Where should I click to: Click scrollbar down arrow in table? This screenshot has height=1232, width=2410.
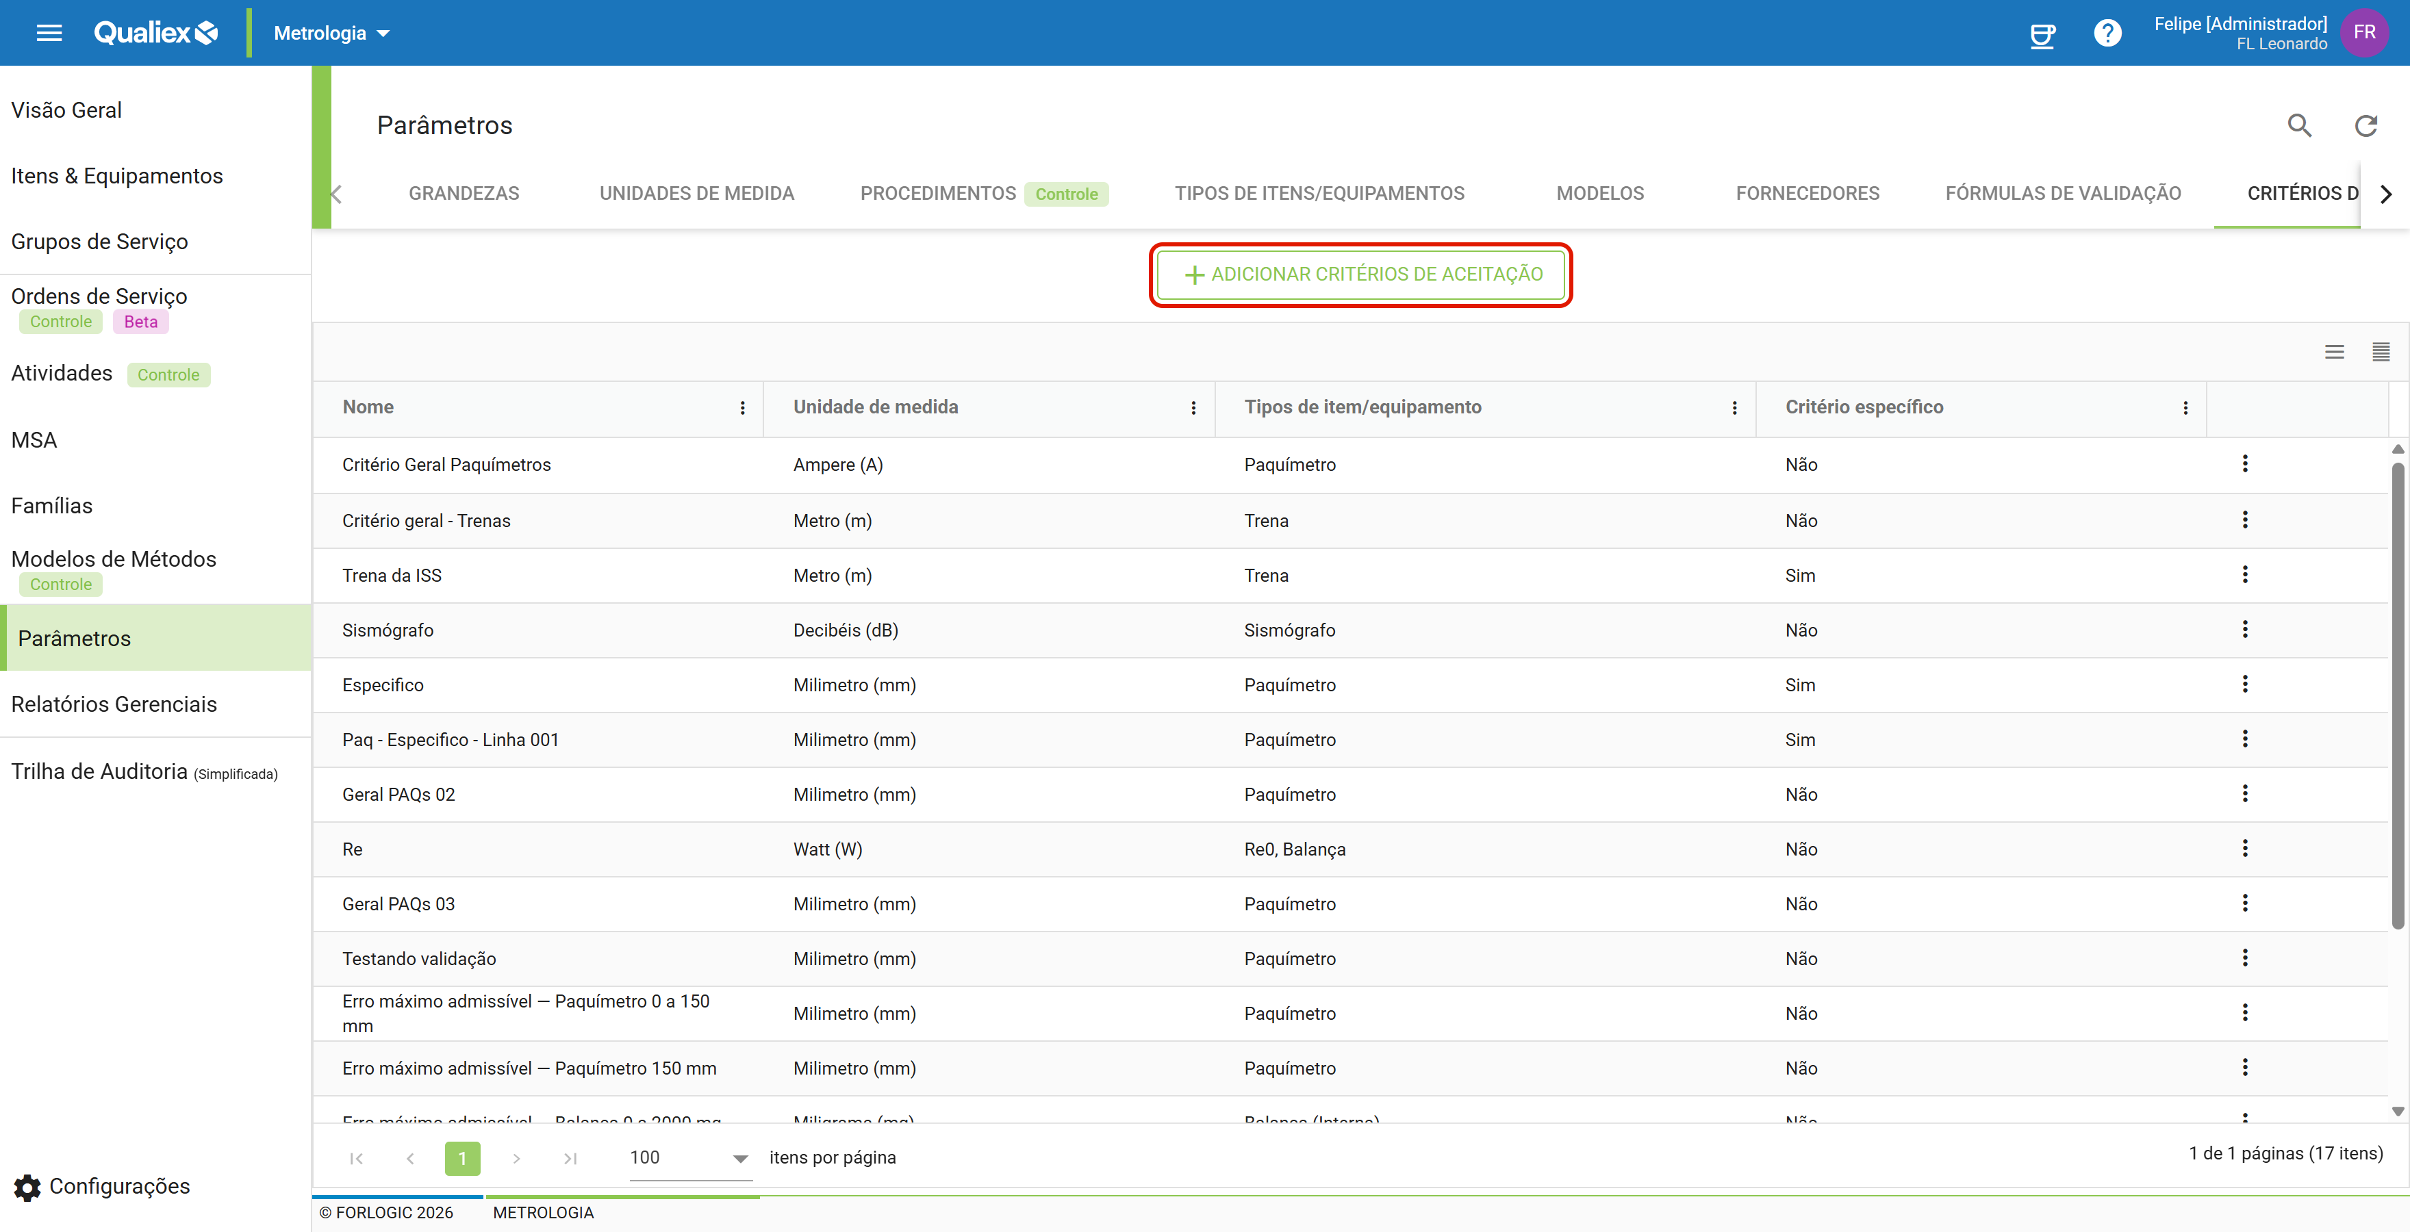2397,1112
